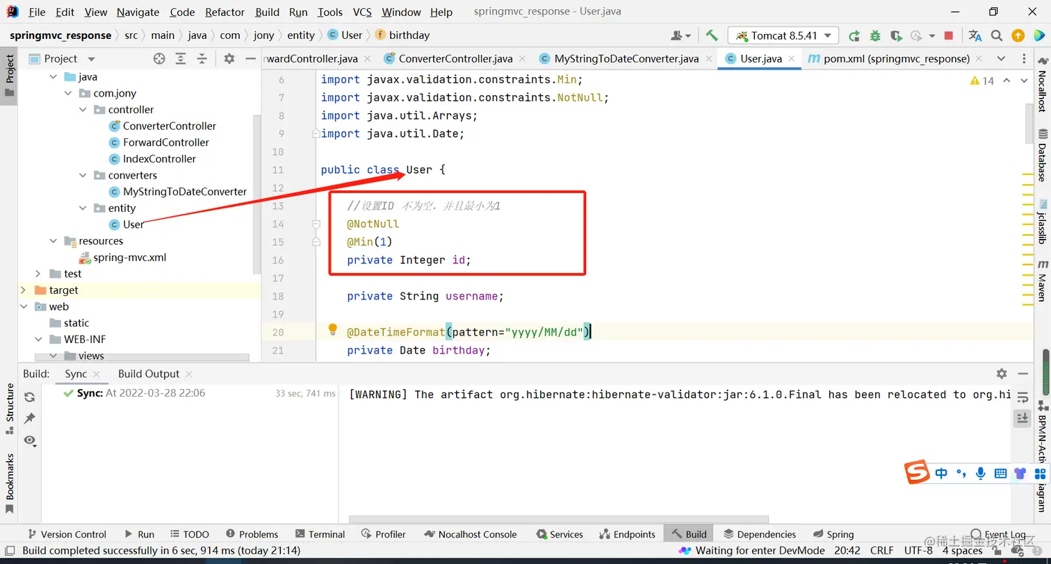Toggle soft-wrap in the build output
This screenshot has width=1051, height=564.
pyautogui.click(x=1023, y=397)
